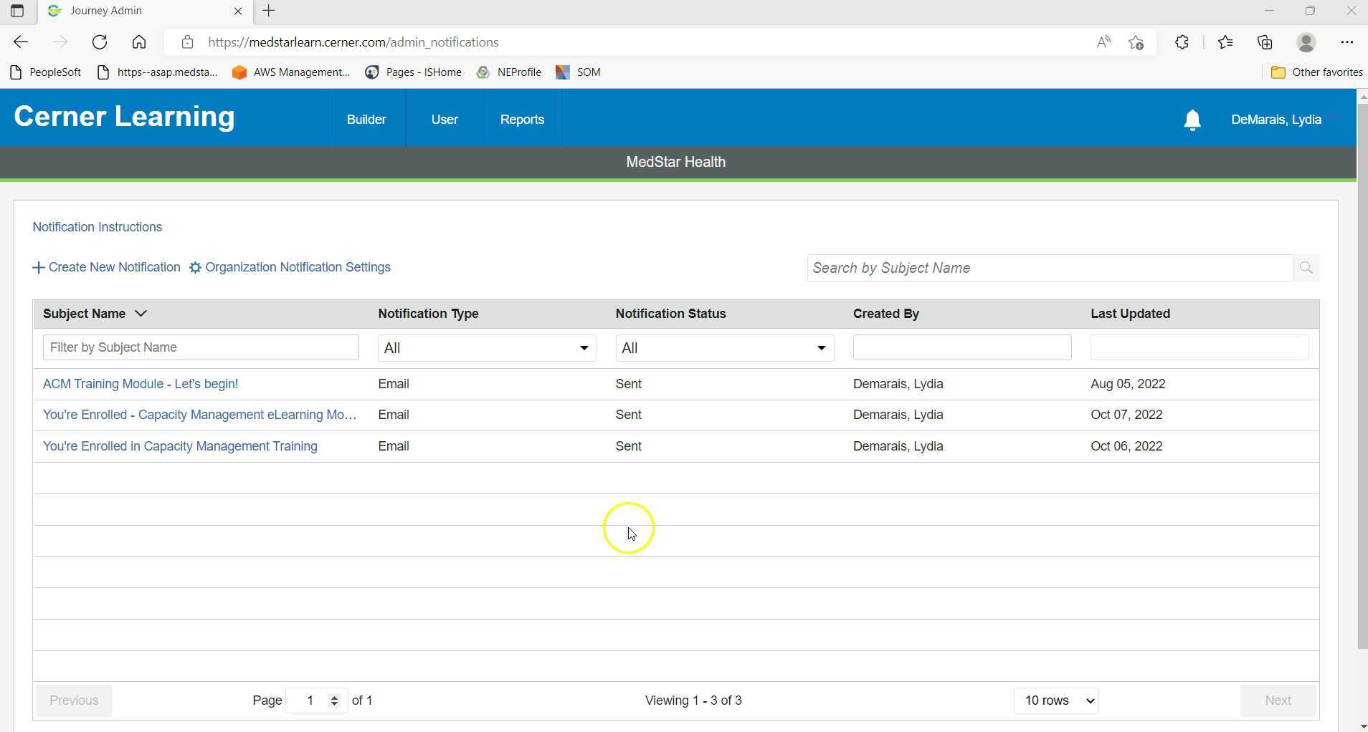1368x732 pixels.
Task: Open the Reports menu
Action: (x=521, y=120)
